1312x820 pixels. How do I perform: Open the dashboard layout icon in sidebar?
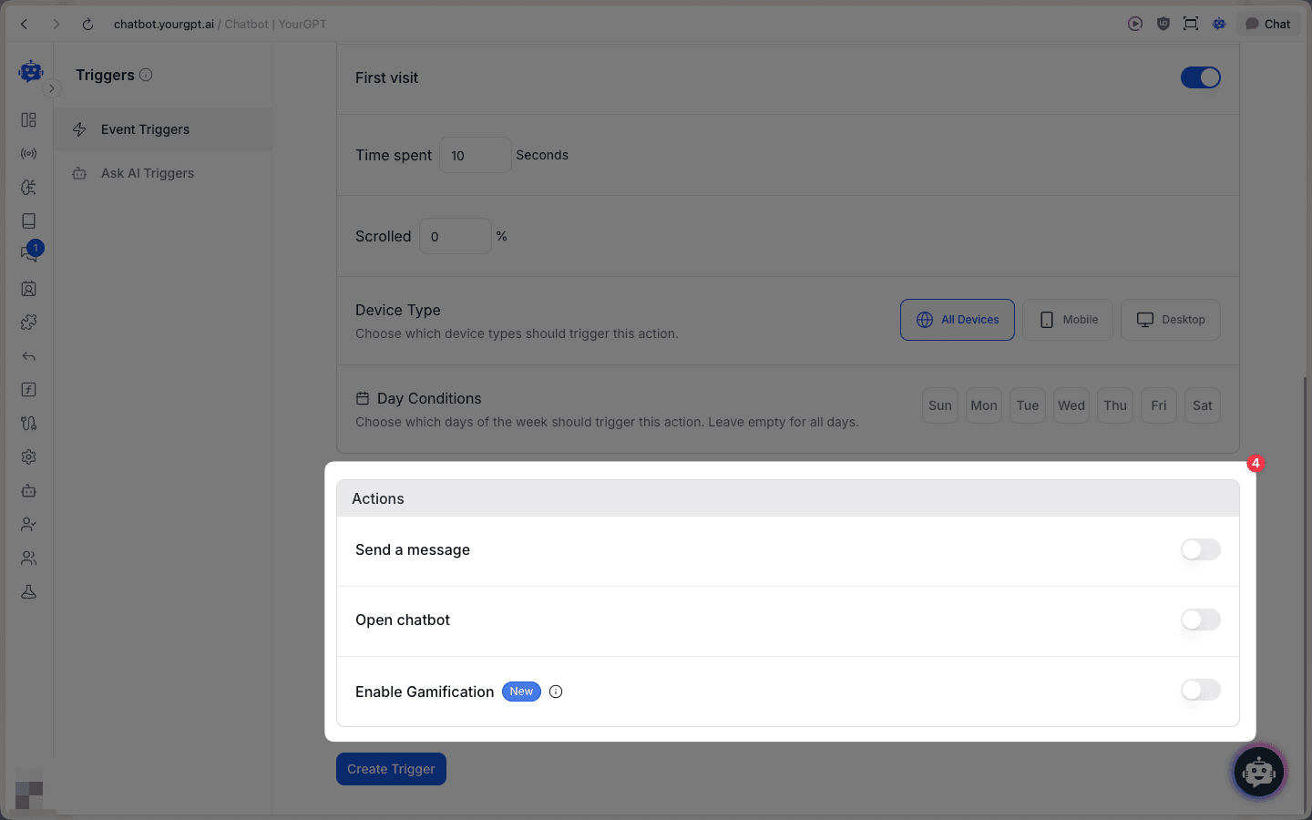coord(28,120)
